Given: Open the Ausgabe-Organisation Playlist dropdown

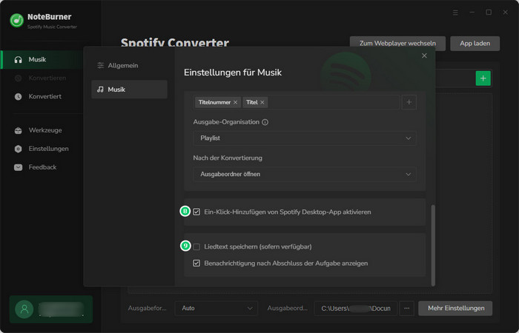Looking at the screenshot, I should click(x=305, y=138).
